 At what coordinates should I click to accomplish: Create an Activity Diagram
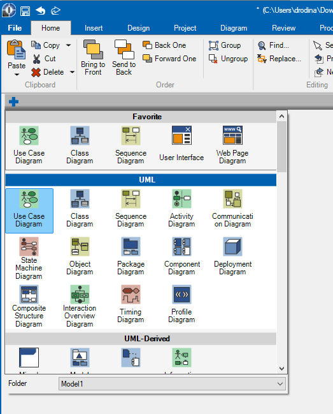coord(181,209)
